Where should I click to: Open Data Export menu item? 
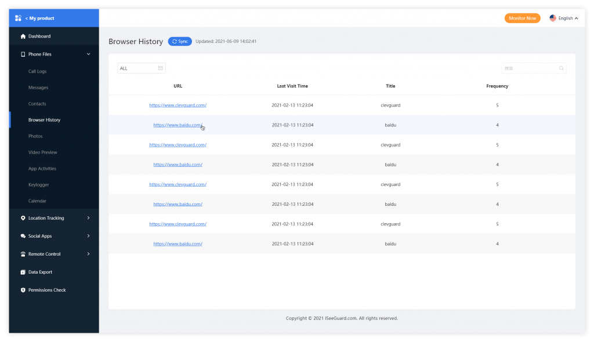pos(40,272)
